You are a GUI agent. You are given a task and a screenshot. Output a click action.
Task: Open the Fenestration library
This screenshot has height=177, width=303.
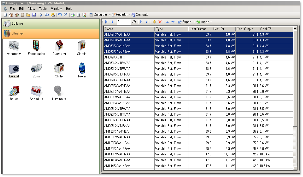tap(36, 48)
